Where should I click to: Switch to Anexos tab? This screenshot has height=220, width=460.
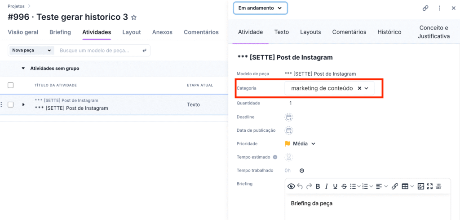(x=162, y=32)
